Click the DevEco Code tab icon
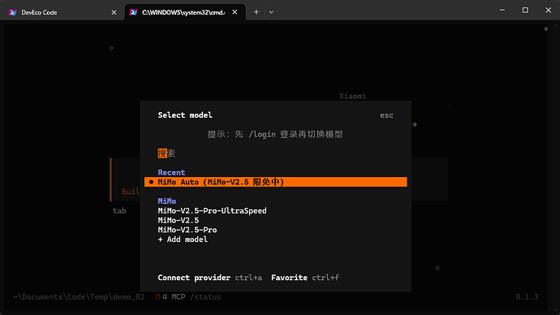The height and width of the screenshot is (315, 560). coord(13,12)
